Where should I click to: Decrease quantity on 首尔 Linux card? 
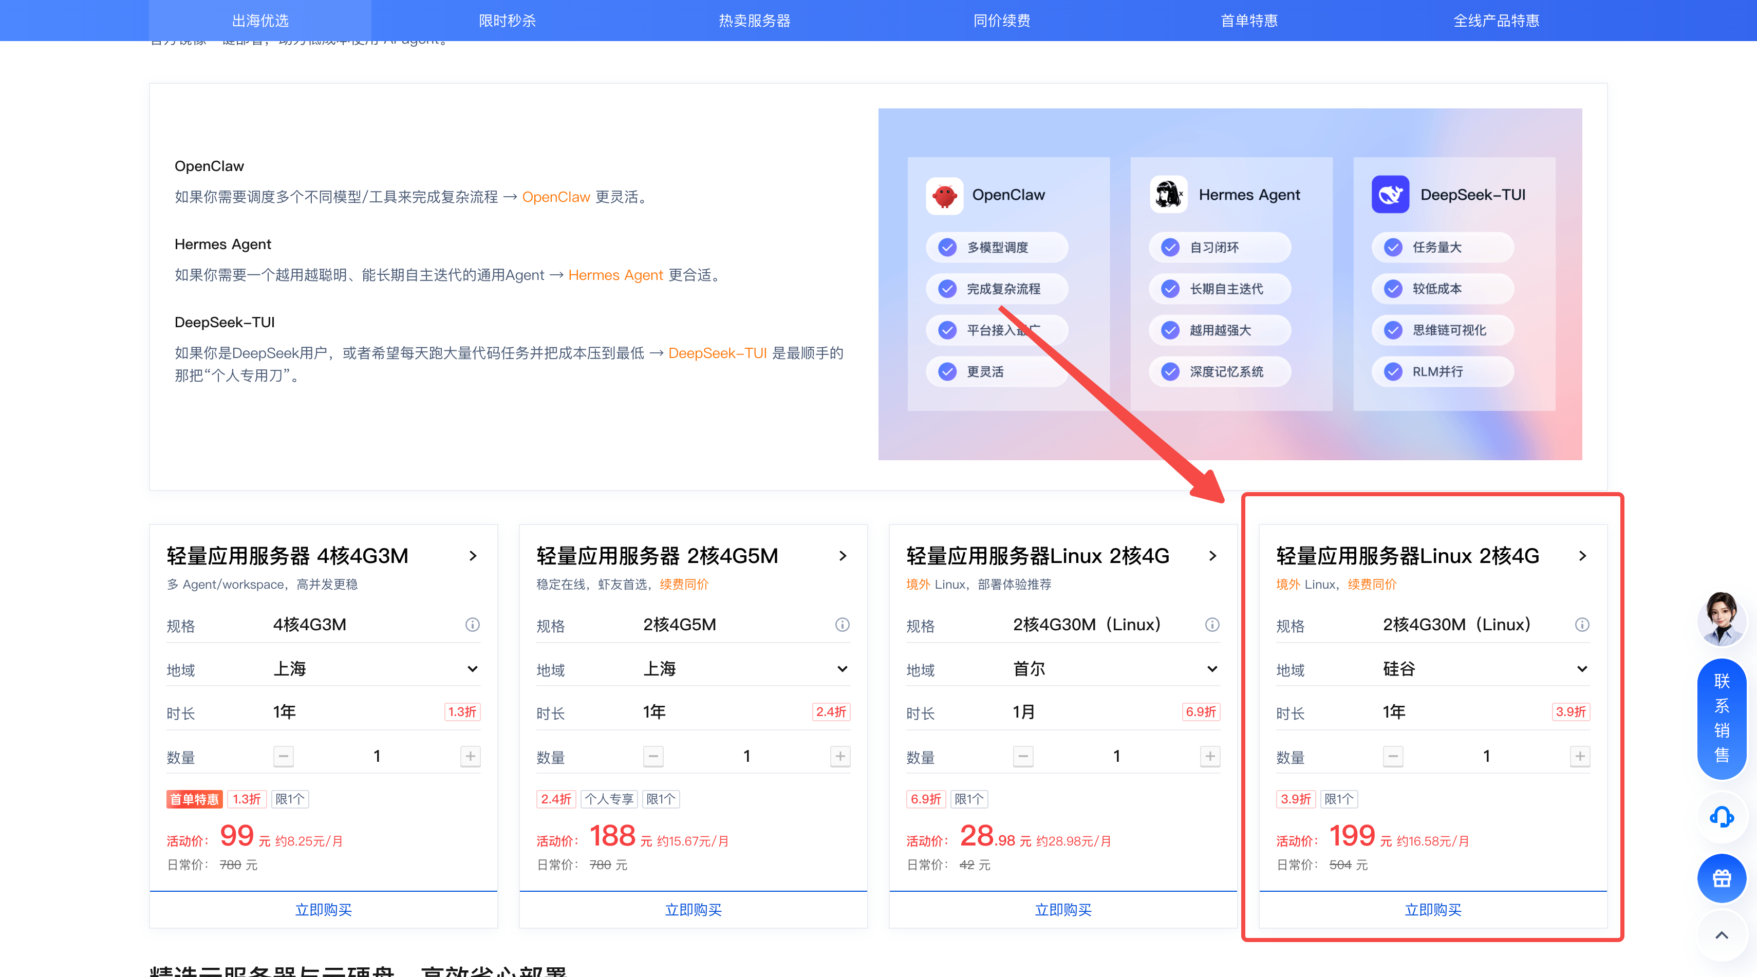pyautogui.click(x=1023, y=756)
